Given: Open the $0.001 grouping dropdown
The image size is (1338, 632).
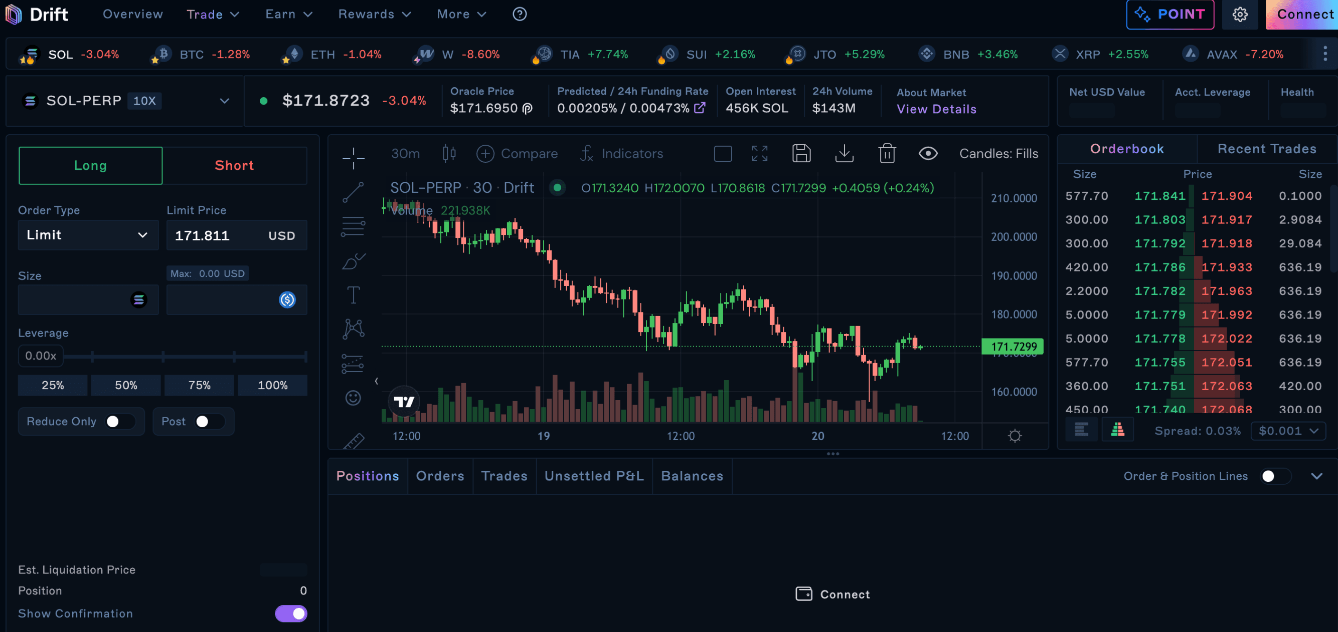Looking at the screenshot, I should [1288, 431].
